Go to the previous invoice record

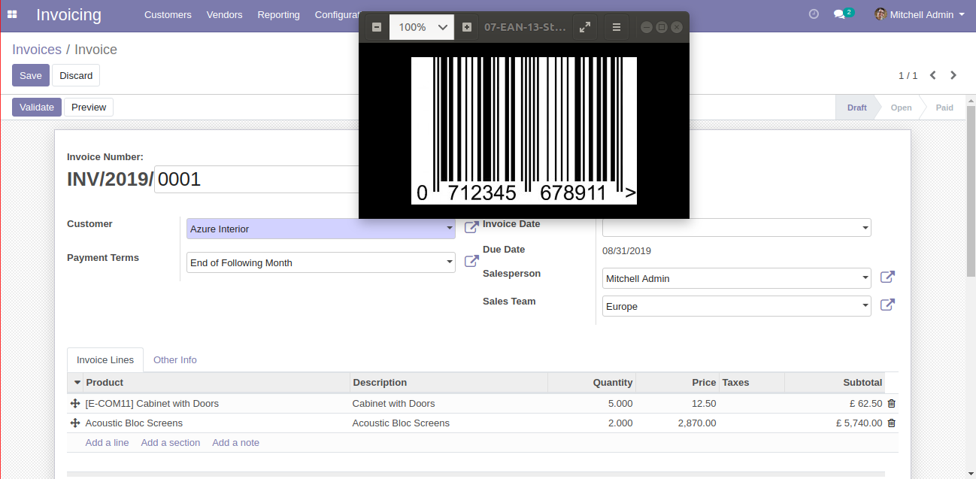pos(933,75)
